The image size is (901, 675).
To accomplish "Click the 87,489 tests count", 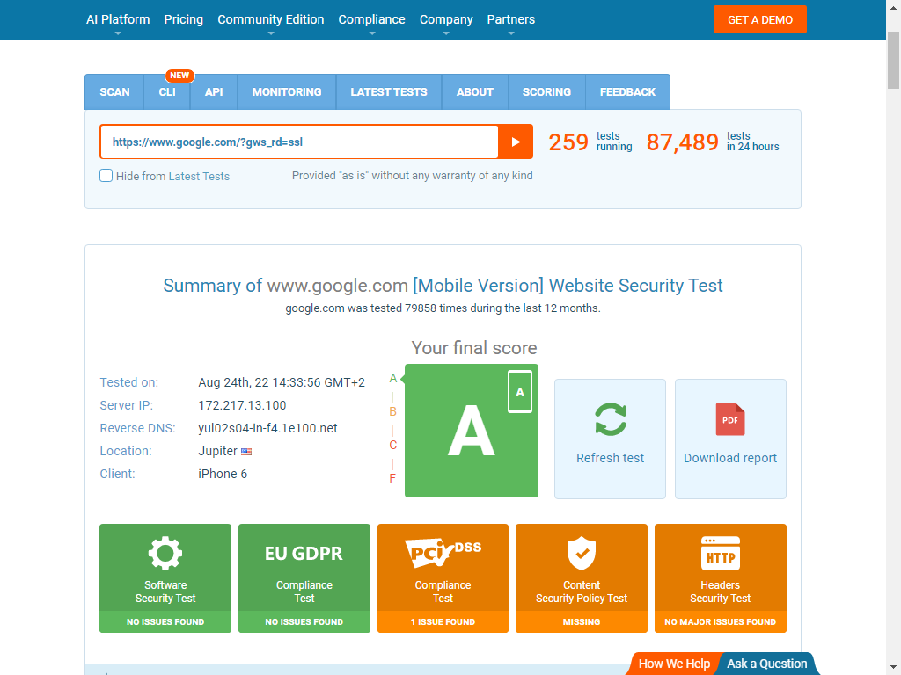I will click(x=682, y=142).
